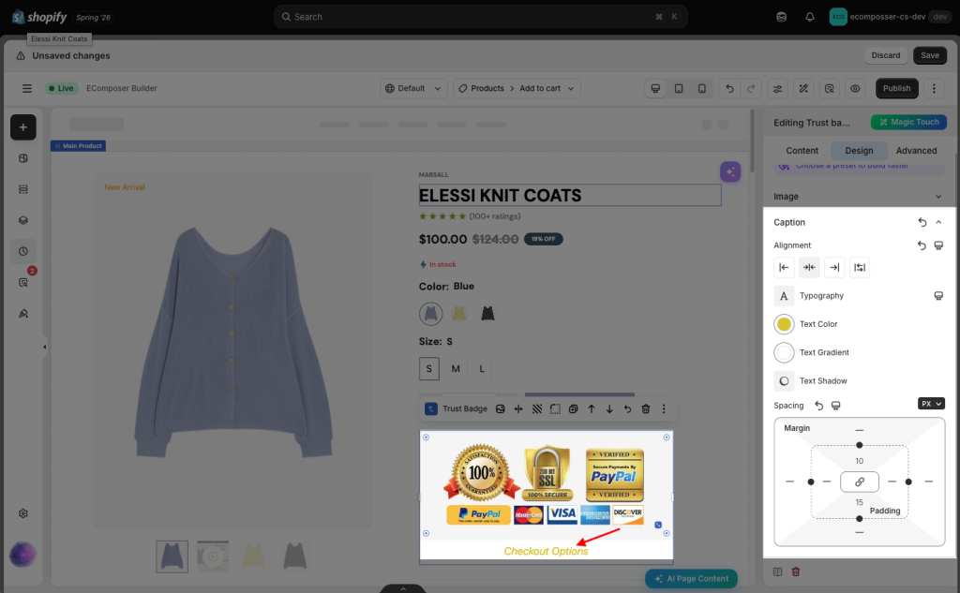Toggle linked margin values chain icon

click(x=860, y=482)
